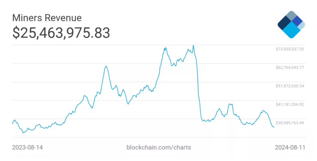This screenshot has width=317, height=161.
Task: Select the 2023-08-14 start date label
Action: (x=28, y=147)
